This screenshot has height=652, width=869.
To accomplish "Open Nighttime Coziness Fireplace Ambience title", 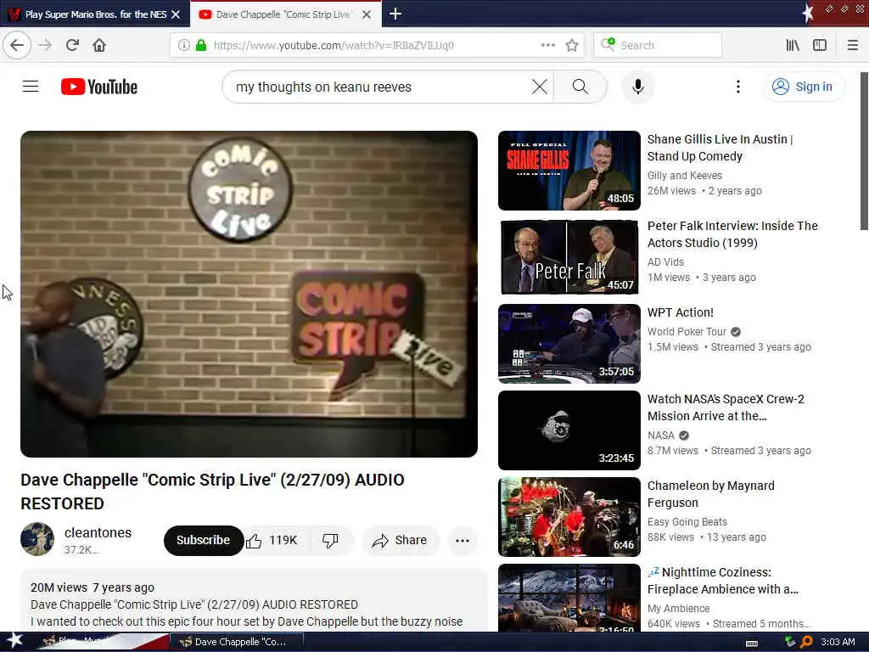I will tap(723, 581).
